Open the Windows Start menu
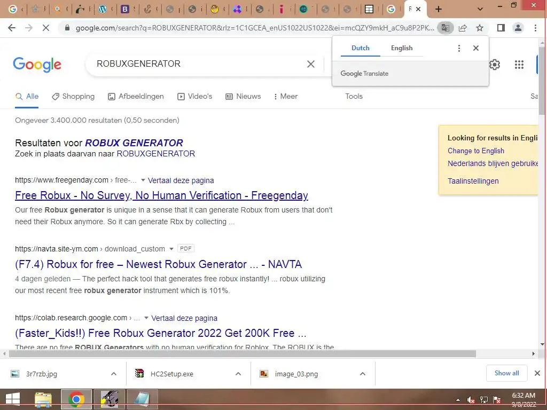Viewport: 547px width, 410px height. [13, 399]
